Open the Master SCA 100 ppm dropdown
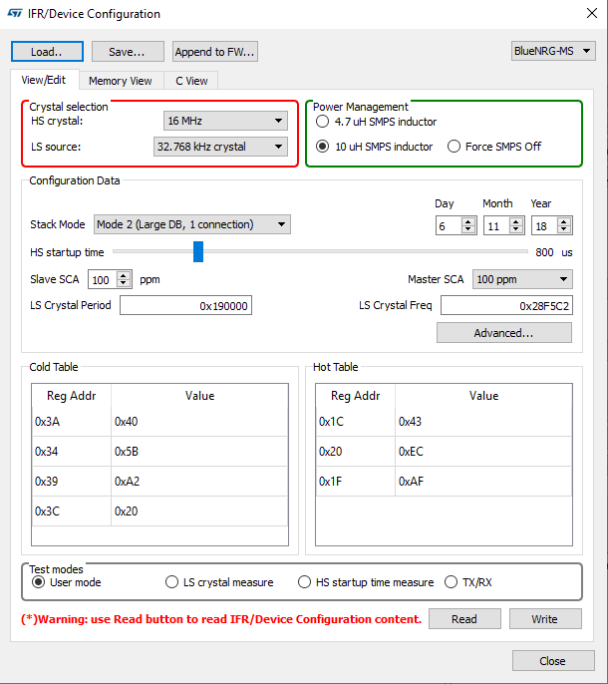The height and width of the screenshot is (684, 608). tap(522, 279)
